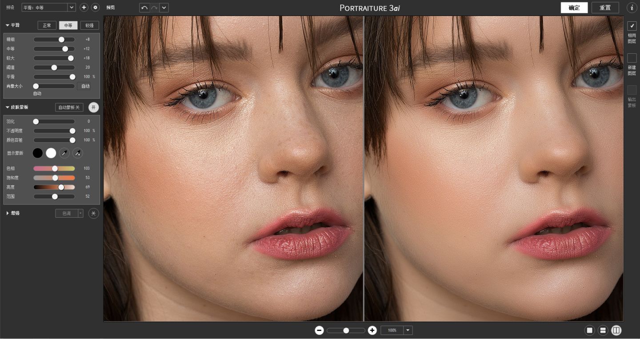Open the info icon at top right
Viewport: 640px width, 339px height.
pos(632,8)
